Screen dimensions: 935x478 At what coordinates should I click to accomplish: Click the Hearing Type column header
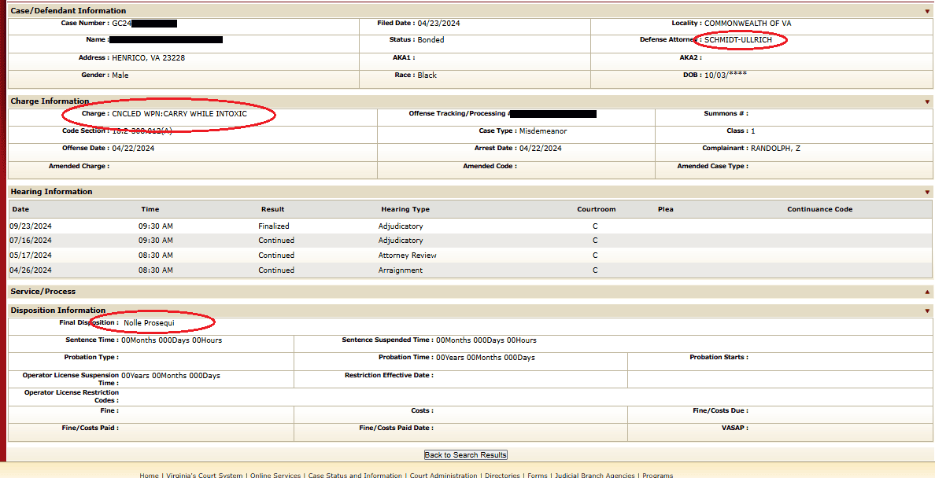(x=405, y=210)
